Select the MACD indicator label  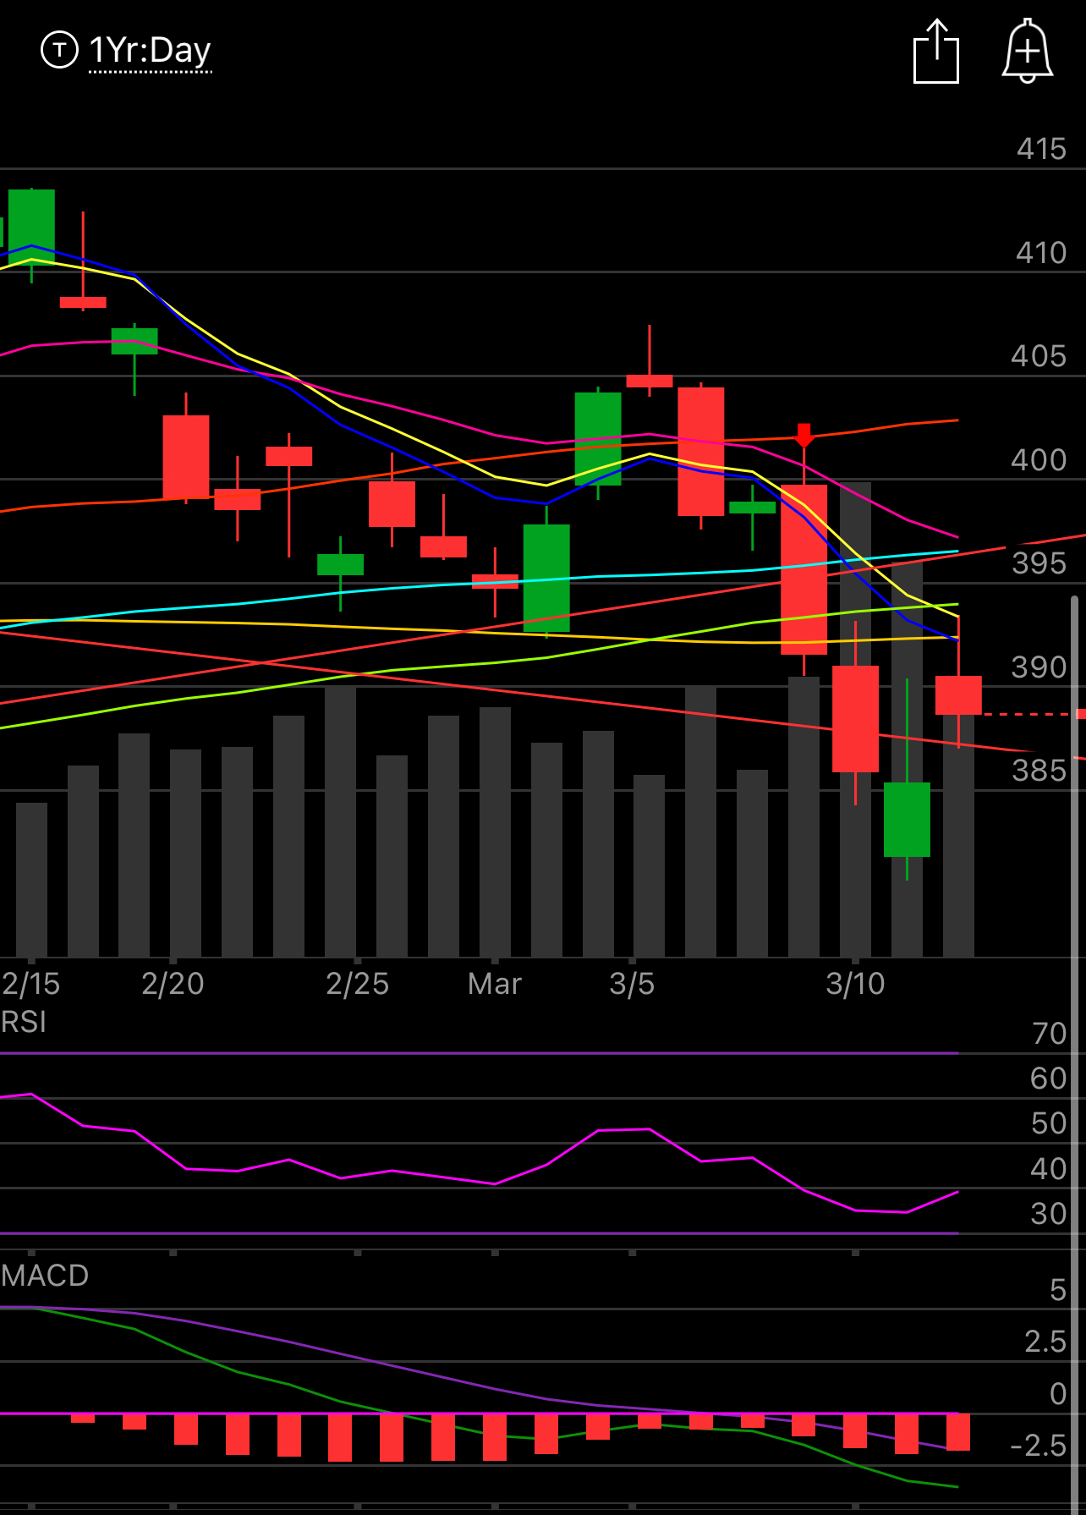tap(45, 1276)
